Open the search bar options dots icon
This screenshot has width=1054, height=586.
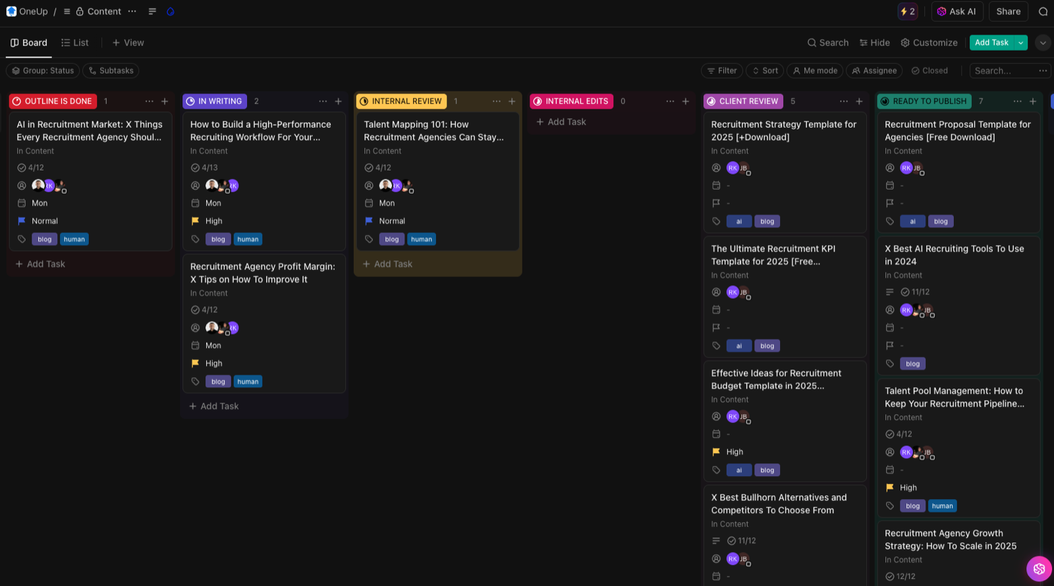(x=1043, y=70)
